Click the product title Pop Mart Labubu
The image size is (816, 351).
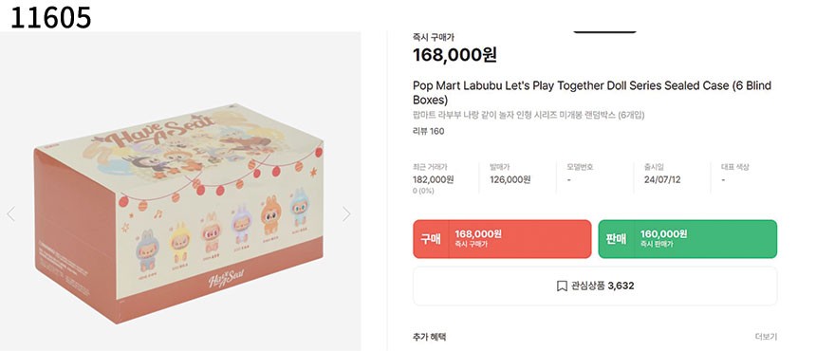coord(592,93)
